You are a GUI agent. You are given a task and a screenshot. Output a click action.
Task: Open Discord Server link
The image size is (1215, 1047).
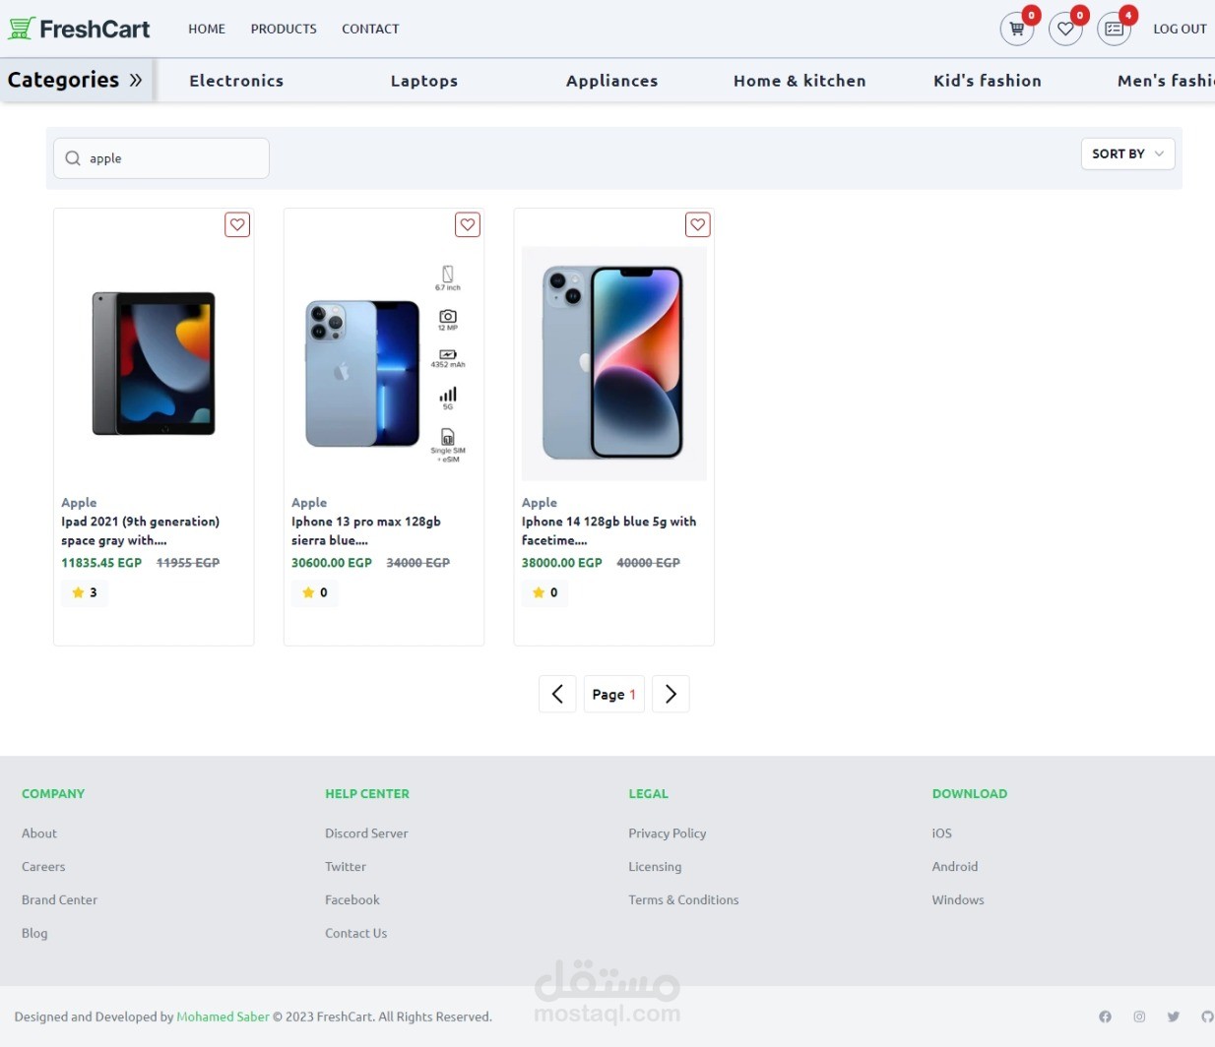click(x=366, y=832)
